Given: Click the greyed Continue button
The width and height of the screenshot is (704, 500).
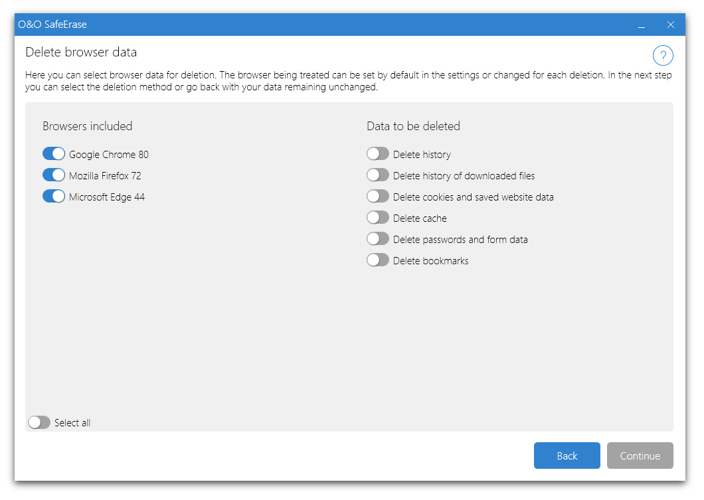Looking at the screenshot, I should 640,456.
